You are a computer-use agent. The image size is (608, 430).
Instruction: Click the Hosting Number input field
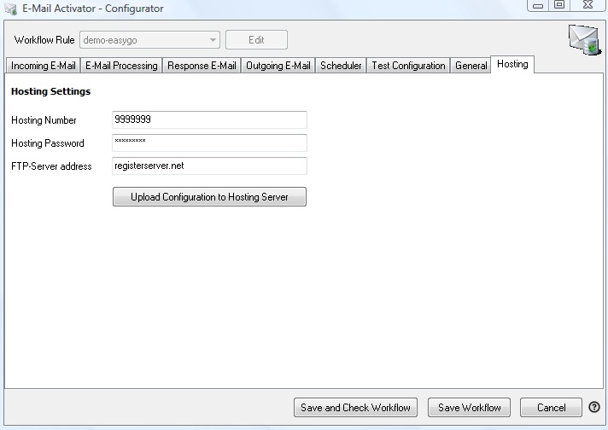[209, 120]
